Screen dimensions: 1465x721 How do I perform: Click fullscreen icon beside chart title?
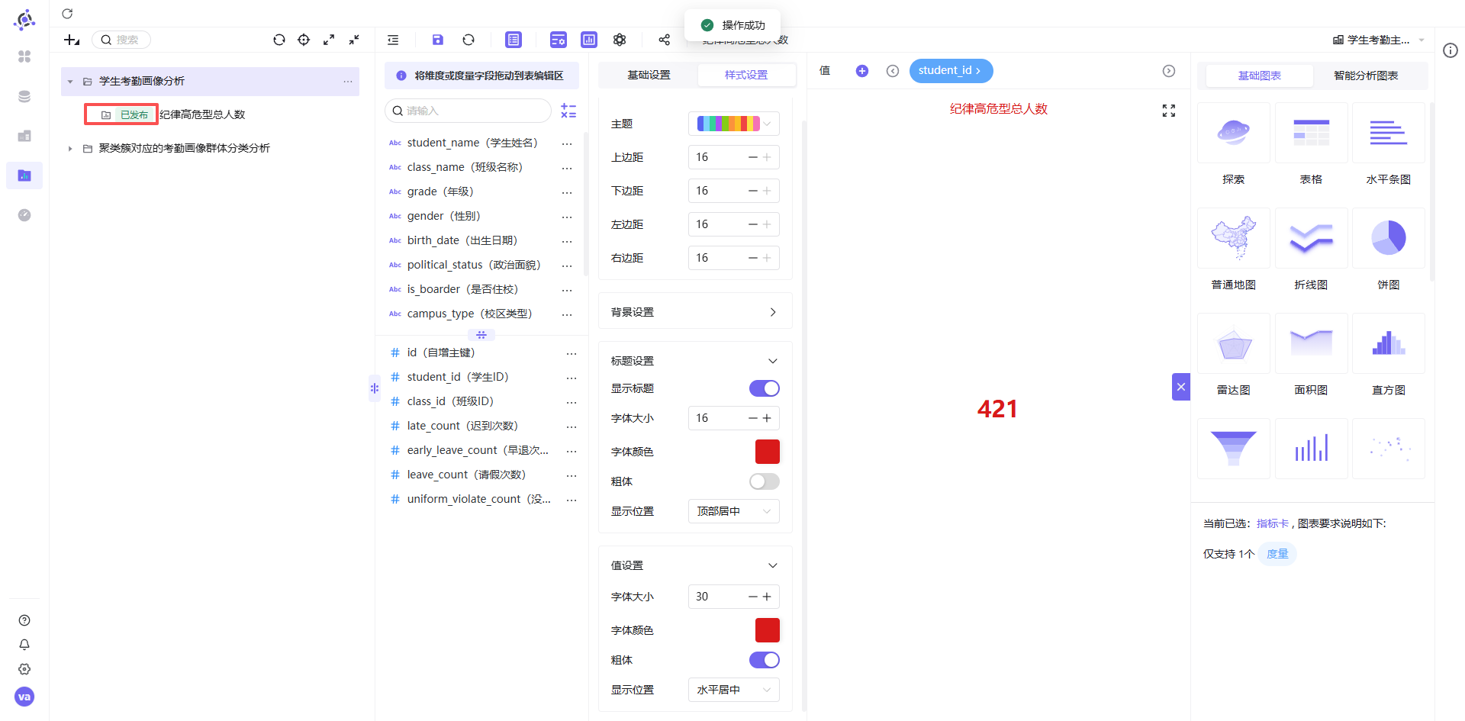1168,111
